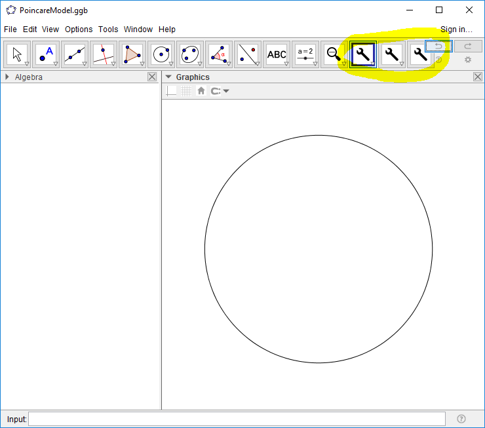
Task: Open the Tools menu
Action: coord(108,29)
